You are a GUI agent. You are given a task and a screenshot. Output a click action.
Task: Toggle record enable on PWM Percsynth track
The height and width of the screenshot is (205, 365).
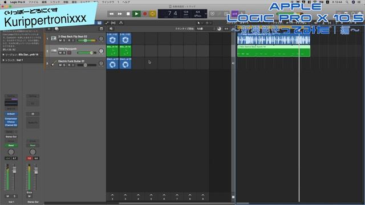tap(69, 53)
